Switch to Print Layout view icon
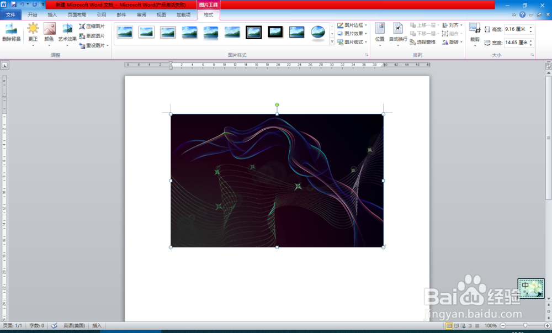This screenshot has width=552, height=333. (x=449, y=326)
